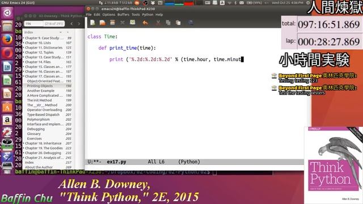Open the File menu in Emacs

pos(88,15)
